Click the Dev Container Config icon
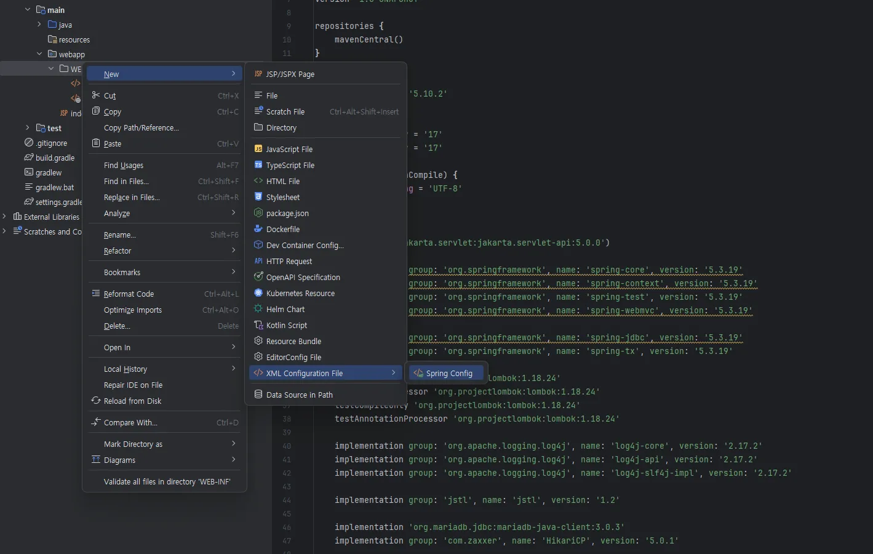 258,245
